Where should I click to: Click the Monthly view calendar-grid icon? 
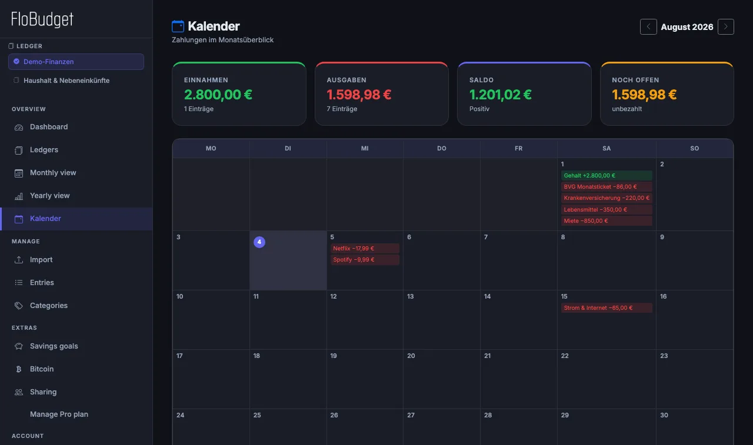coord(18,173)
